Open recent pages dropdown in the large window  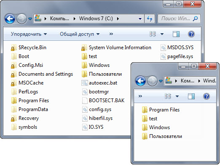[30, 19]
